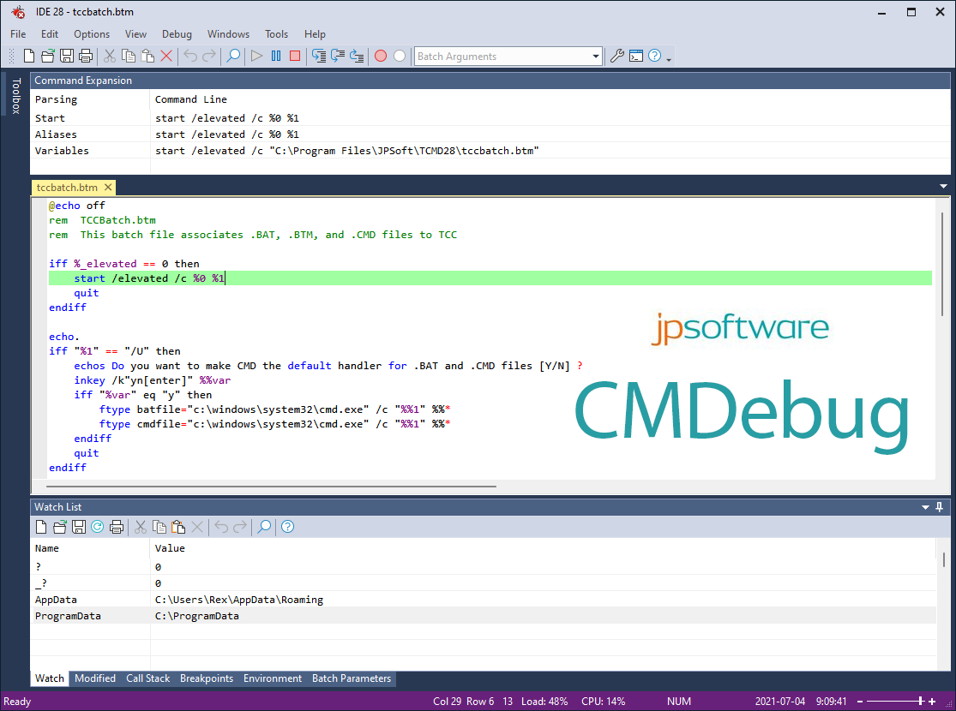This screenshot has height=711, width=956.
Task: Save tccbatch.btm with the Save icon
Action: [x=67, y=55]
